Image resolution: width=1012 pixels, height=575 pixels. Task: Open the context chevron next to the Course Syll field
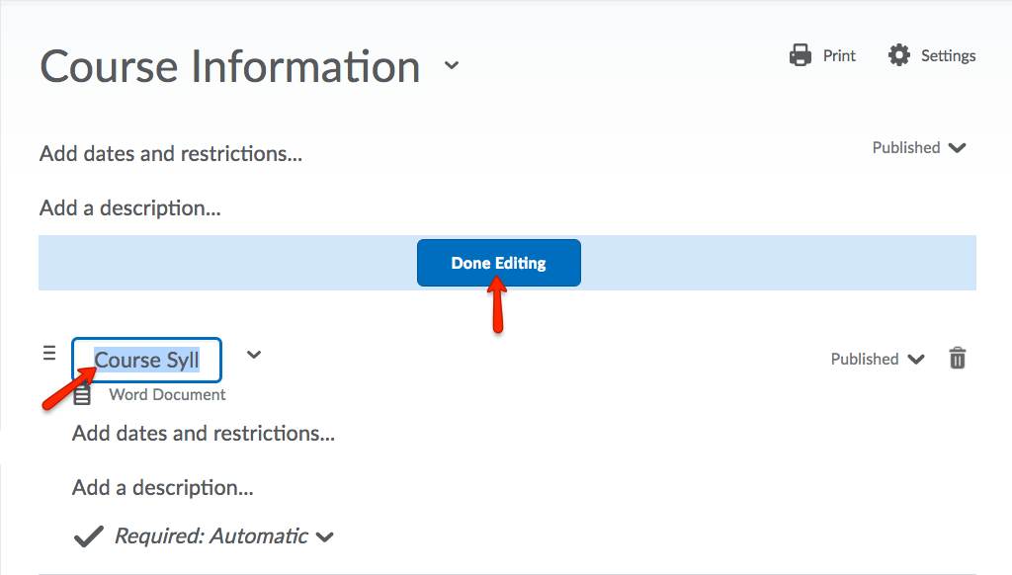tap(254, 355)
